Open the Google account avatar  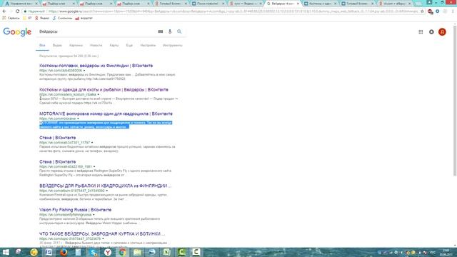442,31
